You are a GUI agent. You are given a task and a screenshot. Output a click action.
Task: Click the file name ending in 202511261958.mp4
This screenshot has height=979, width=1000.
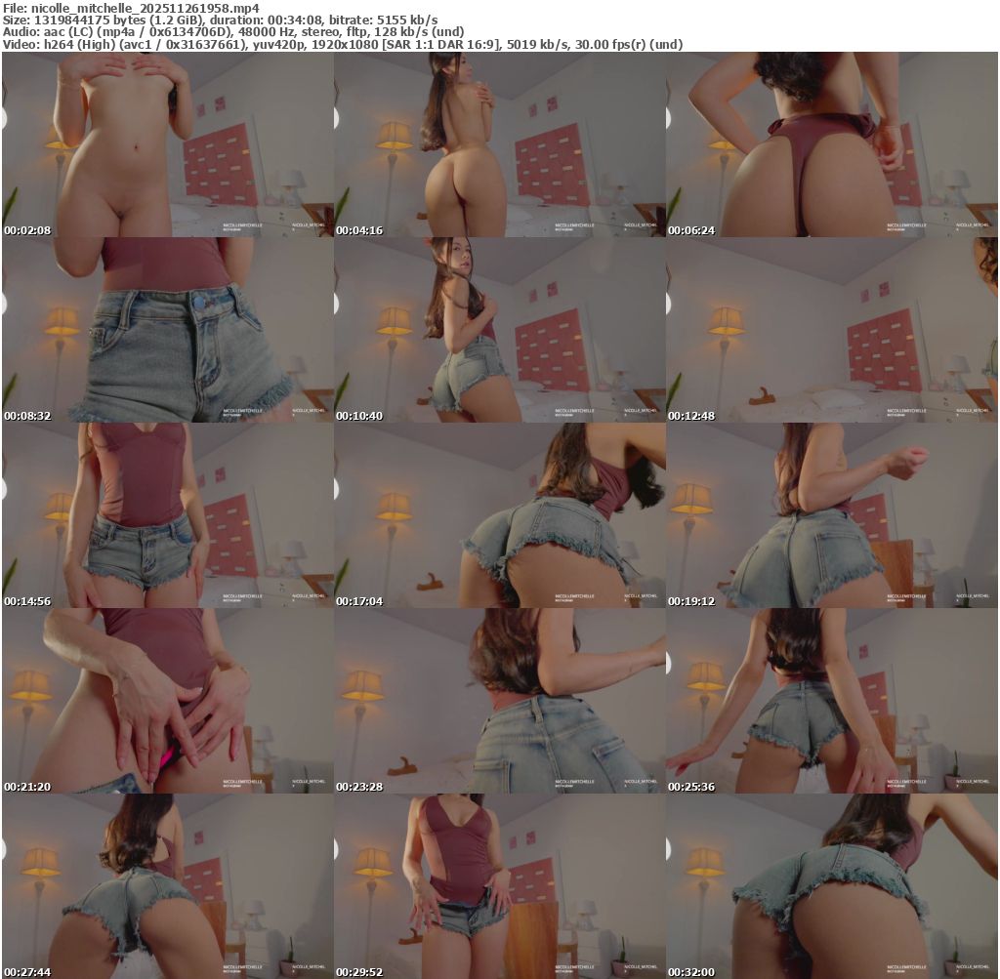pyautogui.click(x=146, y=8)
